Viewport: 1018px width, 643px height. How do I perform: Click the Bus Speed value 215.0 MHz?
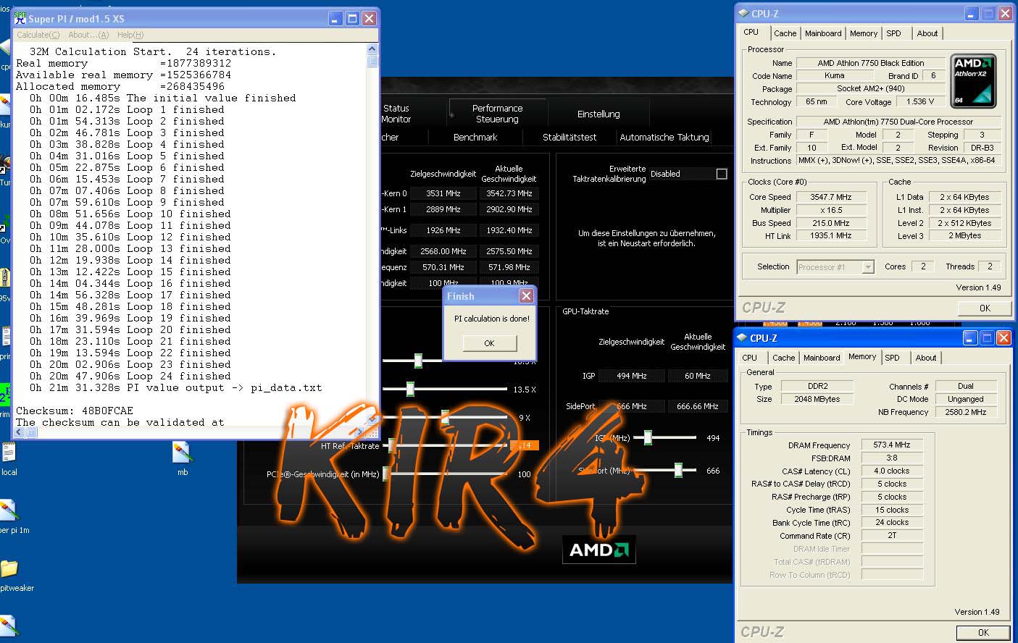[x=831, y=223]
